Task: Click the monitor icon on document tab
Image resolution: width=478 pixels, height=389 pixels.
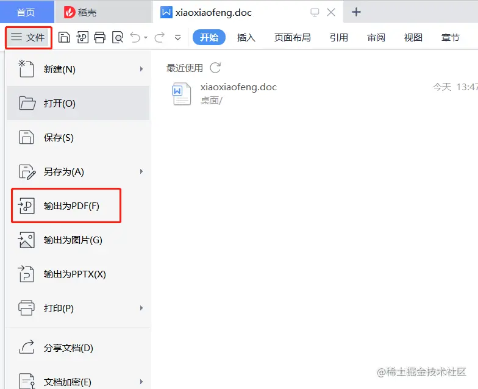Action: pyautogui.click(x=315, y=12)
